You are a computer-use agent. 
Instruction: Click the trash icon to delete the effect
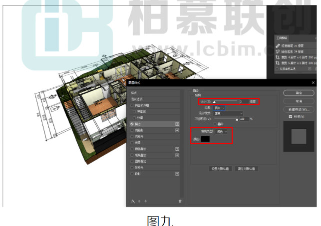pos(180,201)
